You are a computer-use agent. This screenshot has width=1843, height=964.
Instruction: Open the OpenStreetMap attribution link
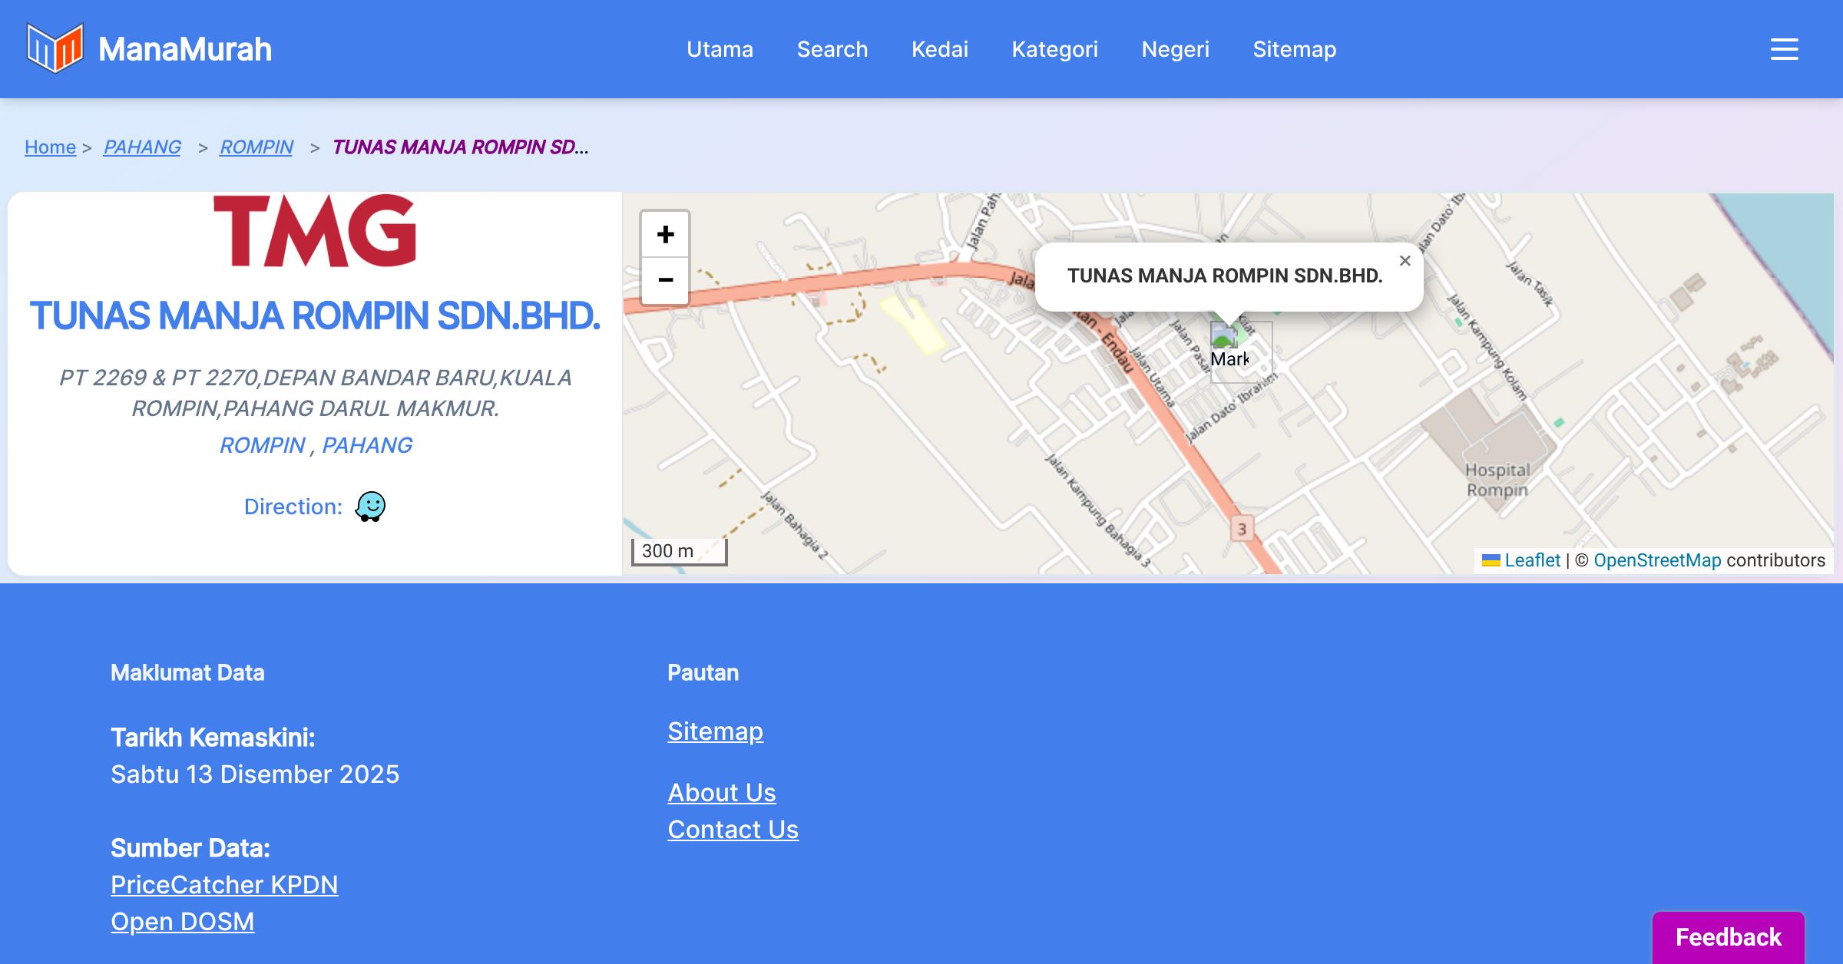click(1657, 560)
